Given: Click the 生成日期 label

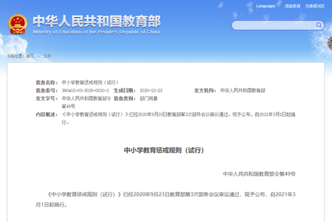Looking at the screenshot, I should tap(125, 90).
